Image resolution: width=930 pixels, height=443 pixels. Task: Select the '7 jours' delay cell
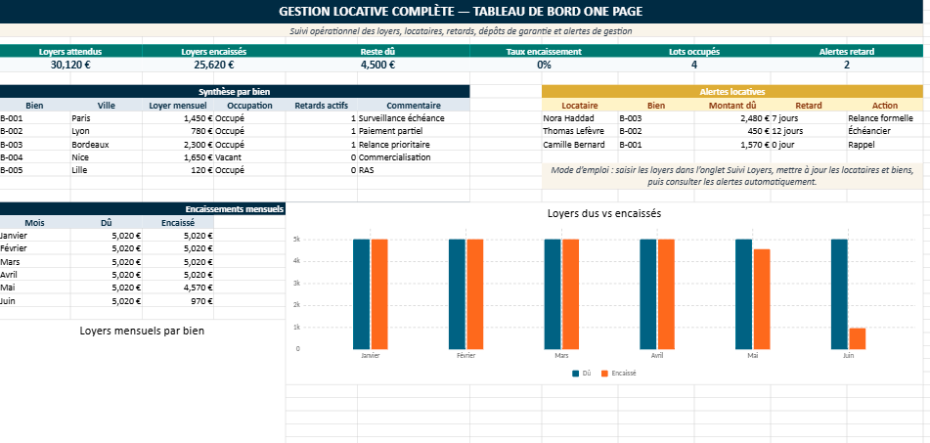(809, 118)
